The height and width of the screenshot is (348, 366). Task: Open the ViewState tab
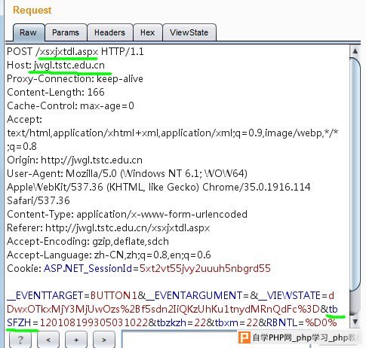(x=189, y=32)
